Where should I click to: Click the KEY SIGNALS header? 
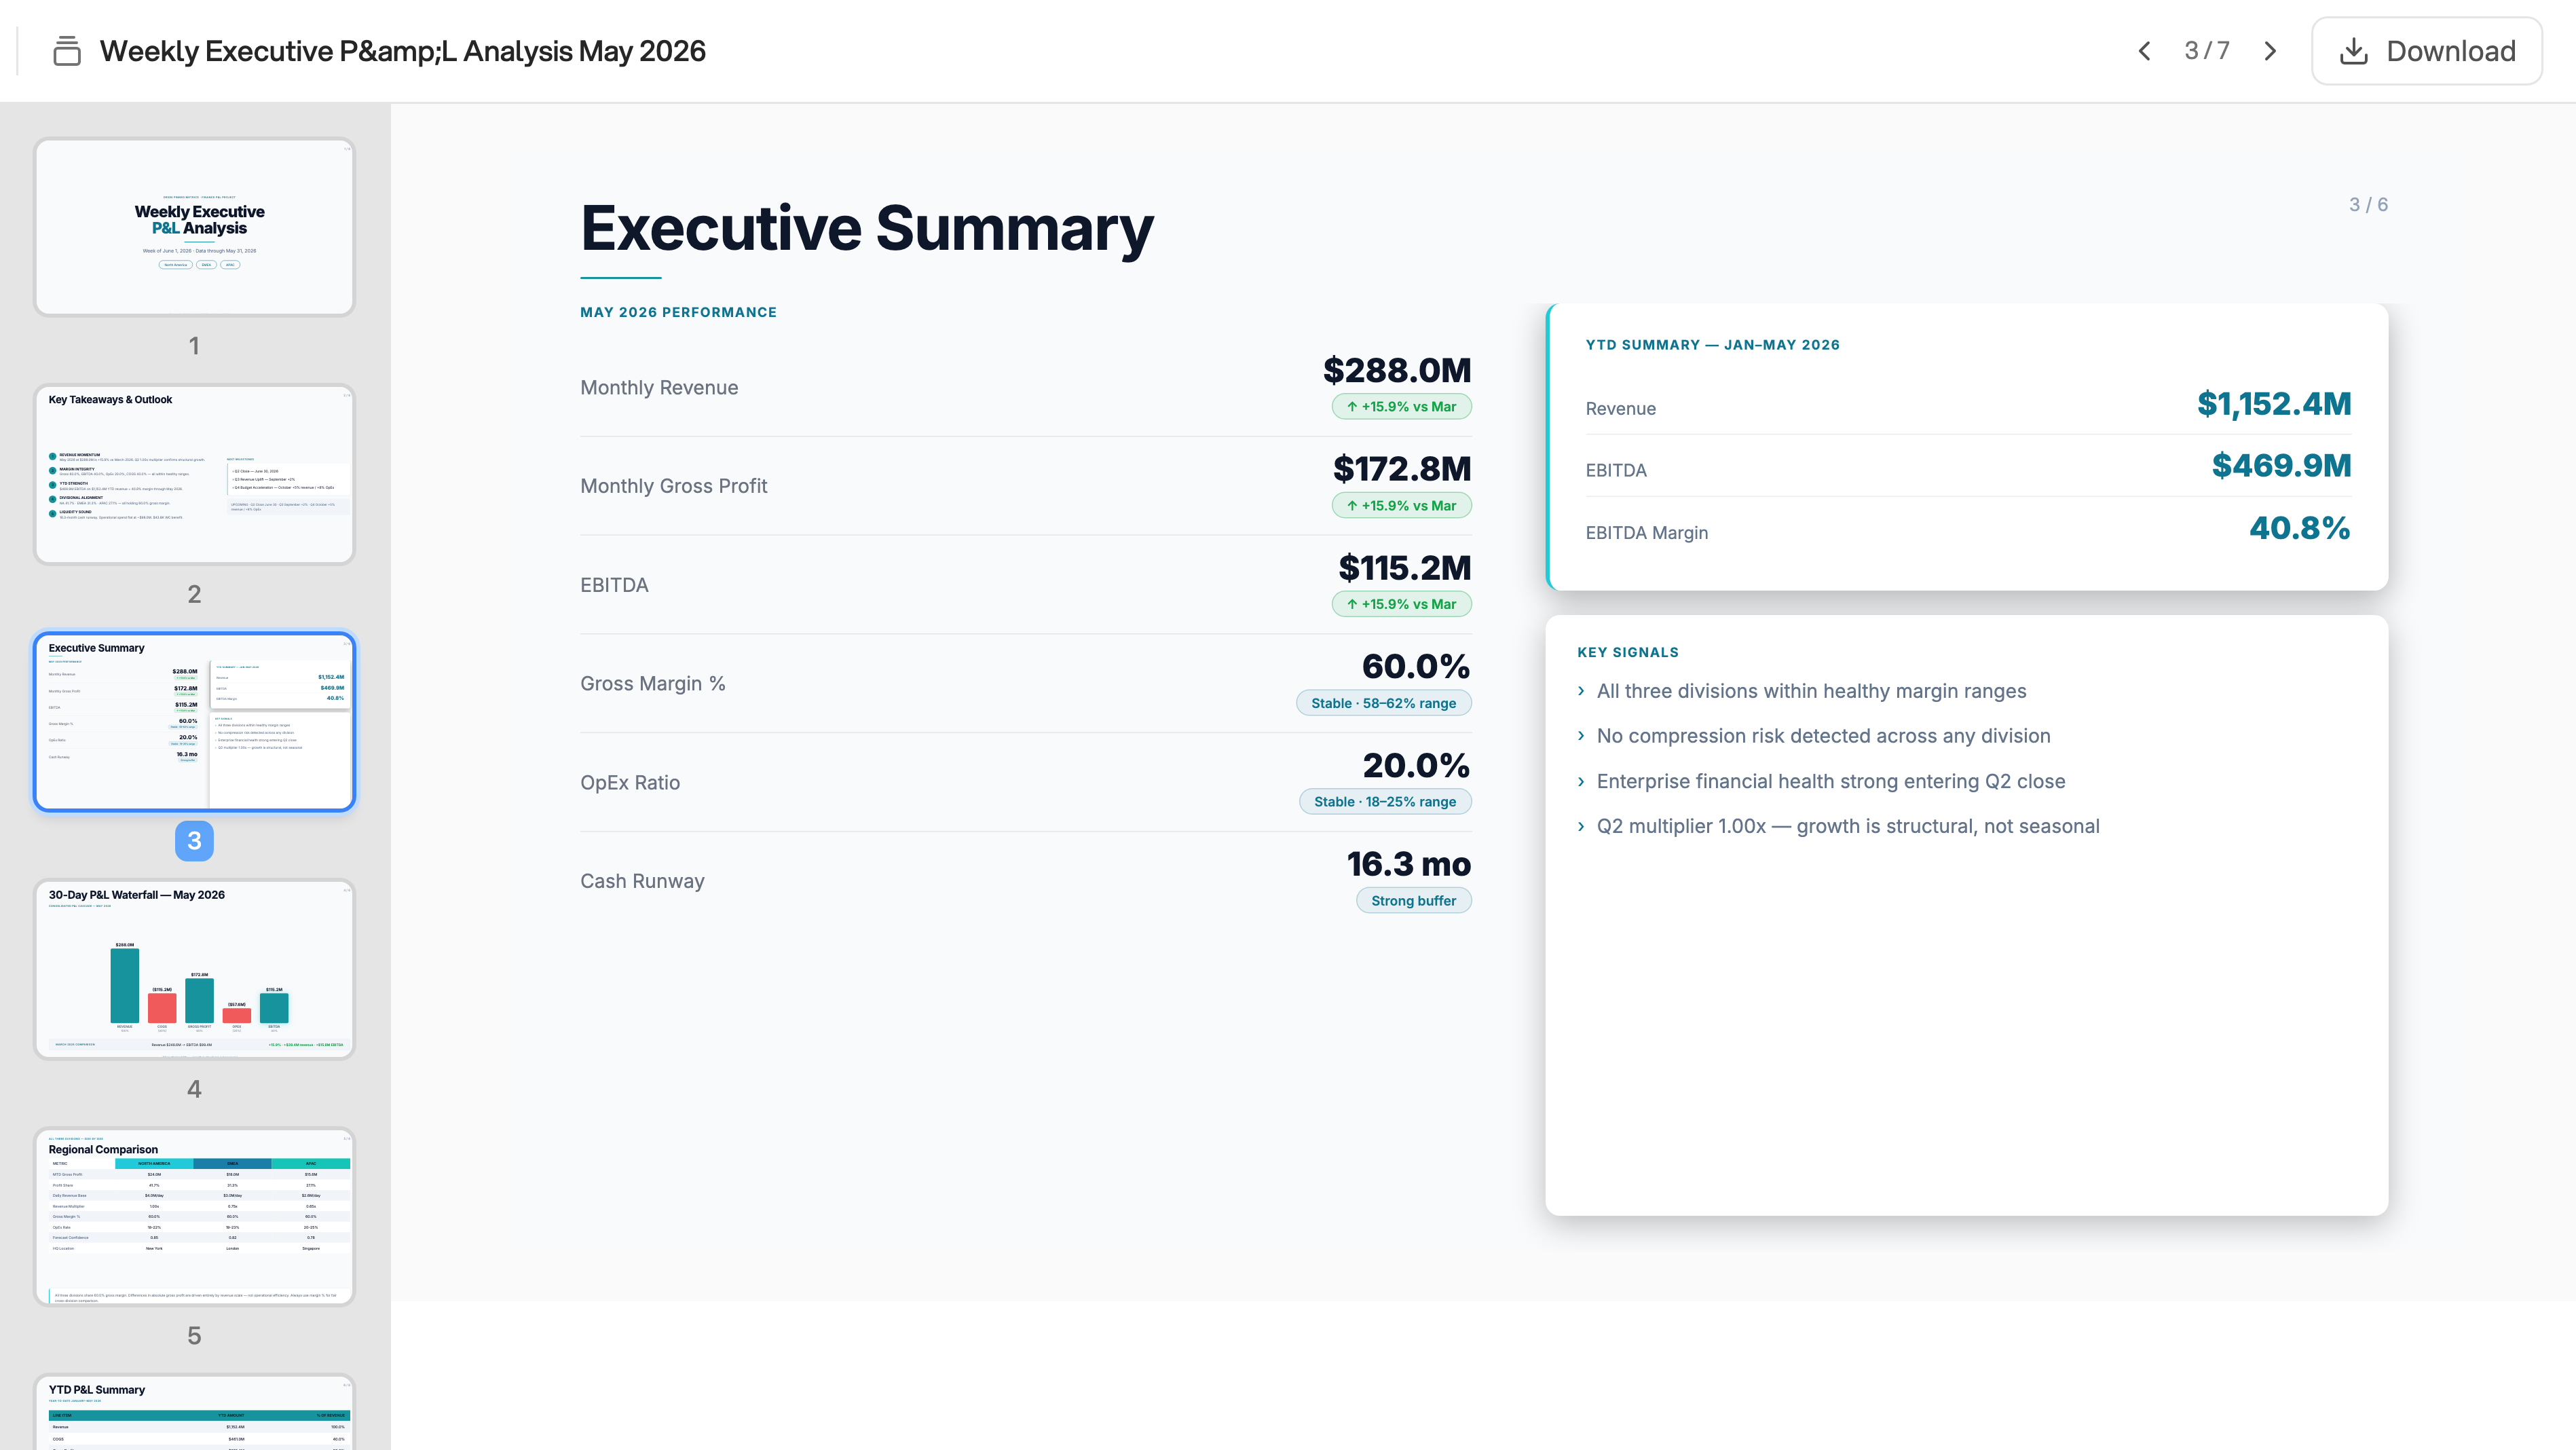(1628, 652)
